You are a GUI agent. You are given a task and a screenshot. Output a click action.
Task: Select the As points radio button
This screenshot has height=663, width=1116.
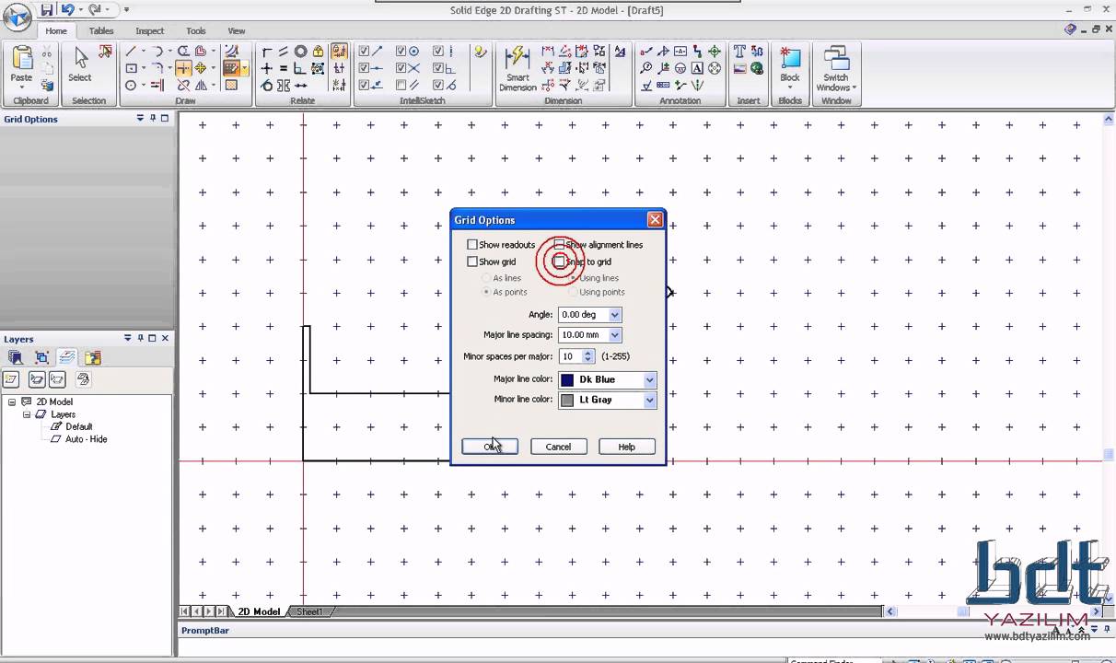(x=486, y=292)
